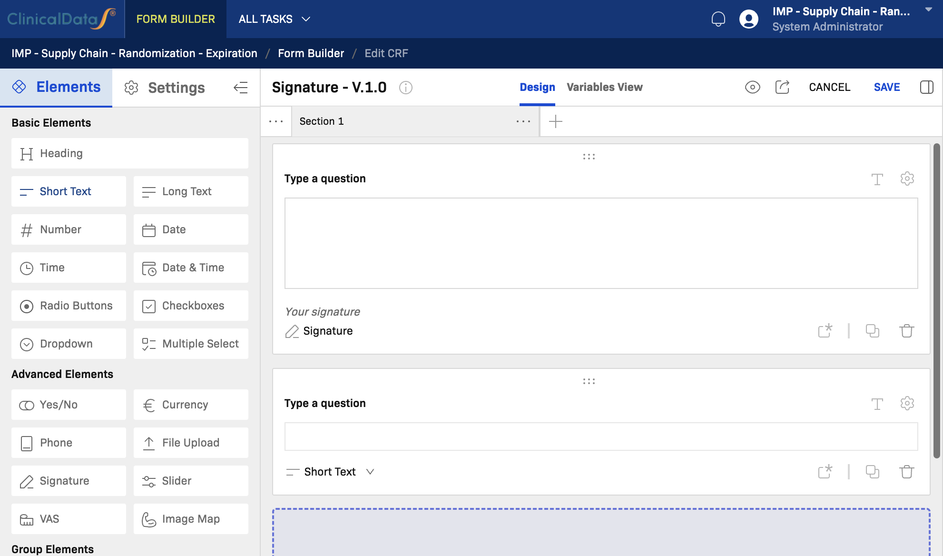The height and width of the screenshot is (556, 943).
Task: Open settings gear of Signature question
Action: point(907,179)
